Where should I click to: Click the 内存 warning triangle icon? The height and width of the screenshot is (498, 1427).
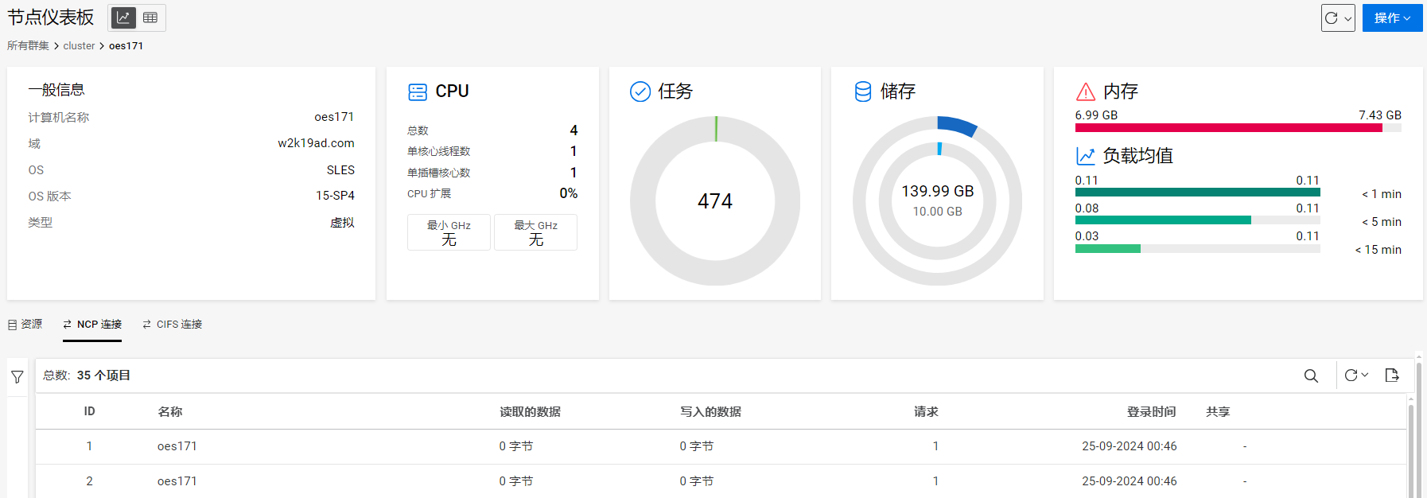[x=1086, y=92]
